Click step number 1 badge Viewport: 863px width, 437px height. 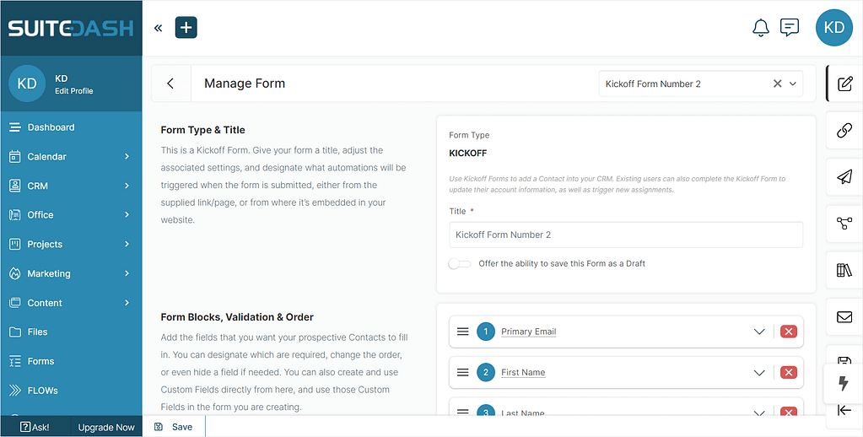(x=486, y=332)
